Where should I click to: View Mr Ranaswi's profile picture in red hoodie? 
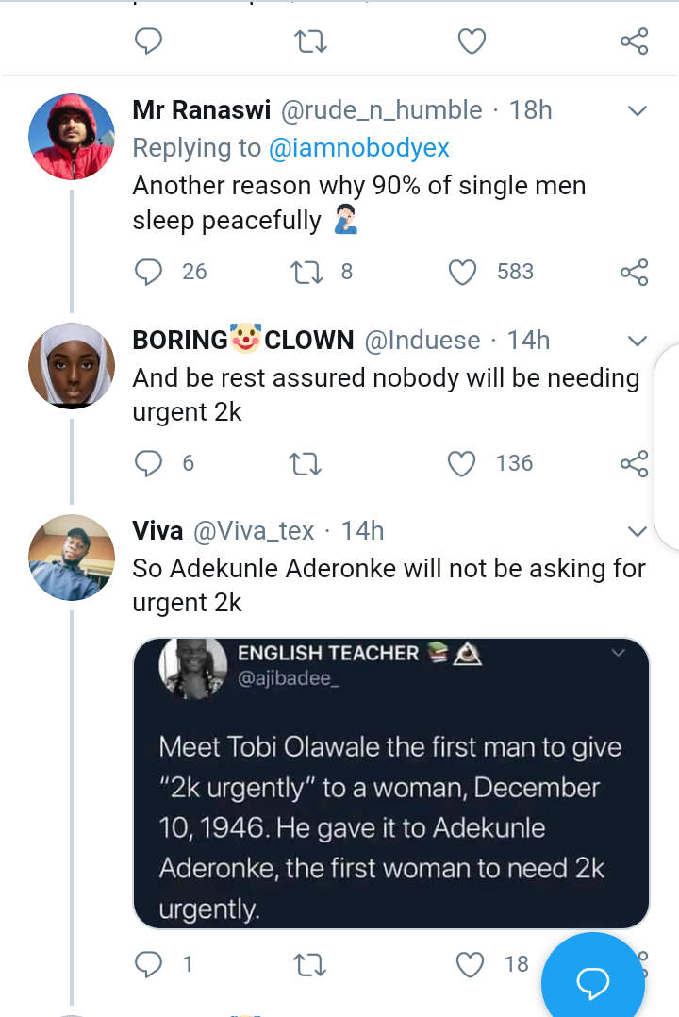(x=72, y=136)
